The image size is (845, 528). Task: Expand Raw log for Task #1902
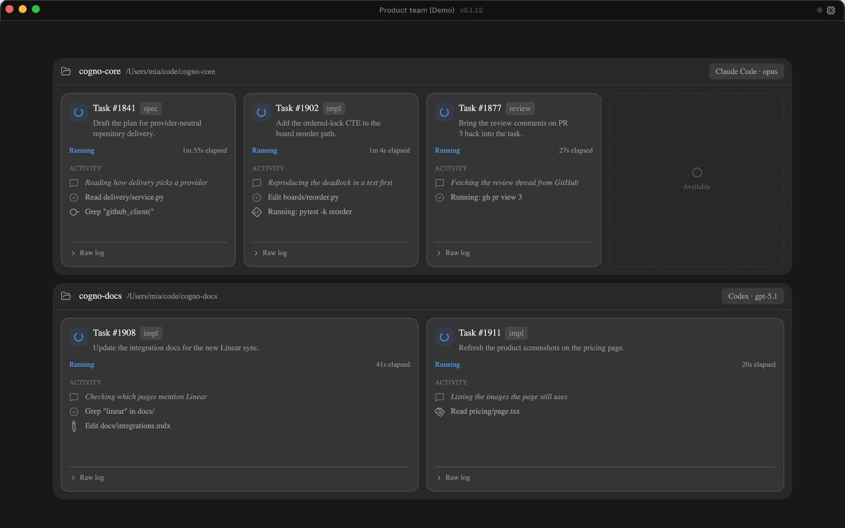pyautogui.click(x=270, y=253)
